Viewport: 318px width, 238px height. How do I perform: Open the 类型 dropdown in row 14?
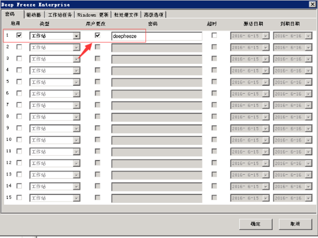pos(76,186)
